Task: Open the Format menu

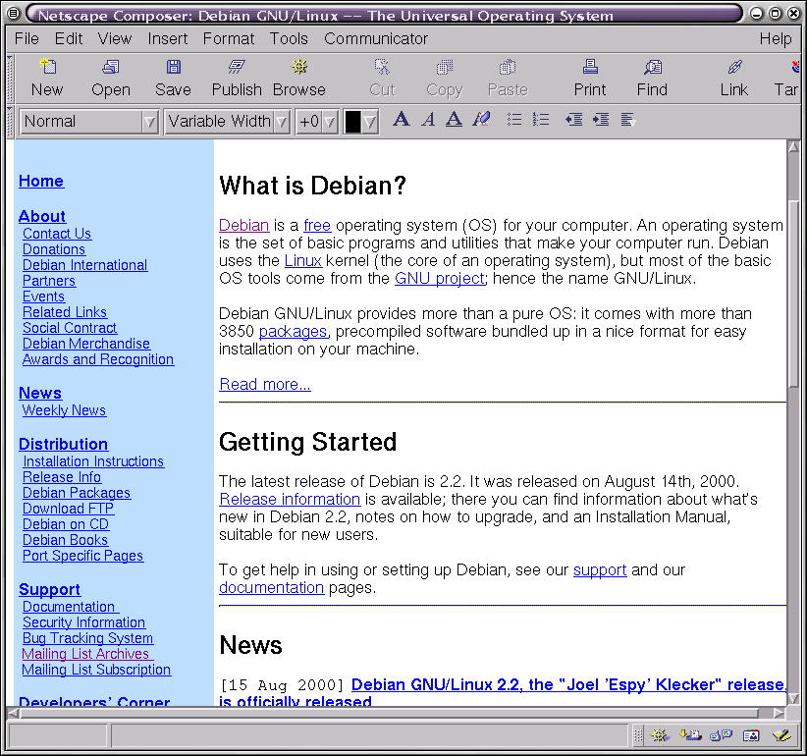Action: [x=229, y=38]
